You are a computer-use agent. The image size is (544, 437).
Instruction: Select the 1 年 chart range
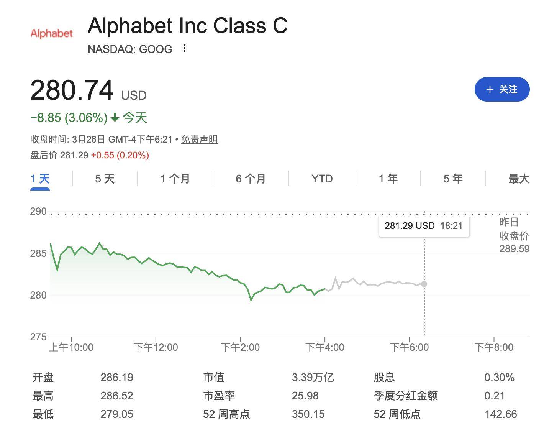pos(388,178)
